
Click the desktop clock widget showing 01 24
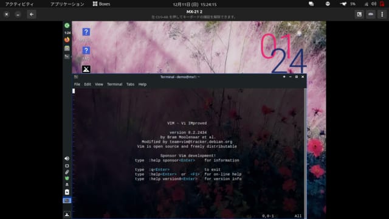tap(283, 53)
